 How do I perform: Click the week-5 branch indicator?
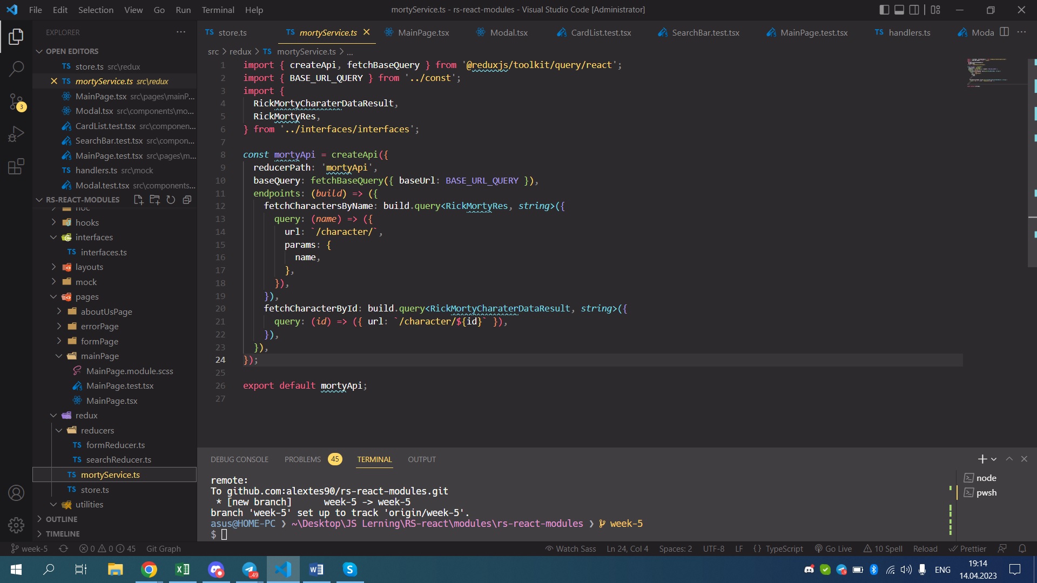[30, 548]
